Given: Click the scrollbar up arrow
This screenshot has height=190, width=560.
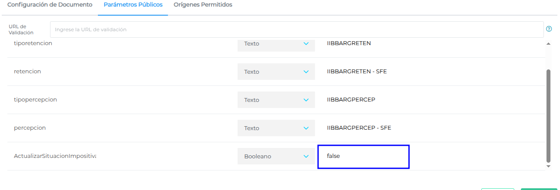Looking at the screenshot, I should [548, 44].
